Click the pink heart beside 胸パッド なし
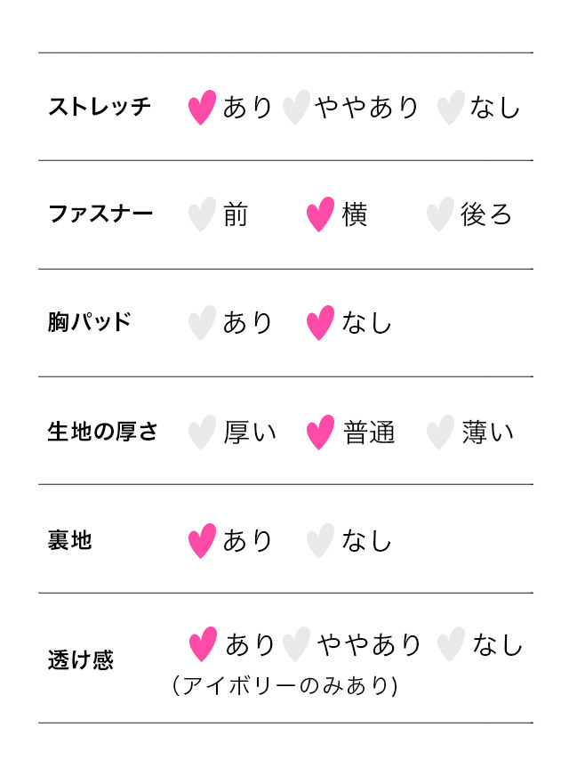 (320, 322)
